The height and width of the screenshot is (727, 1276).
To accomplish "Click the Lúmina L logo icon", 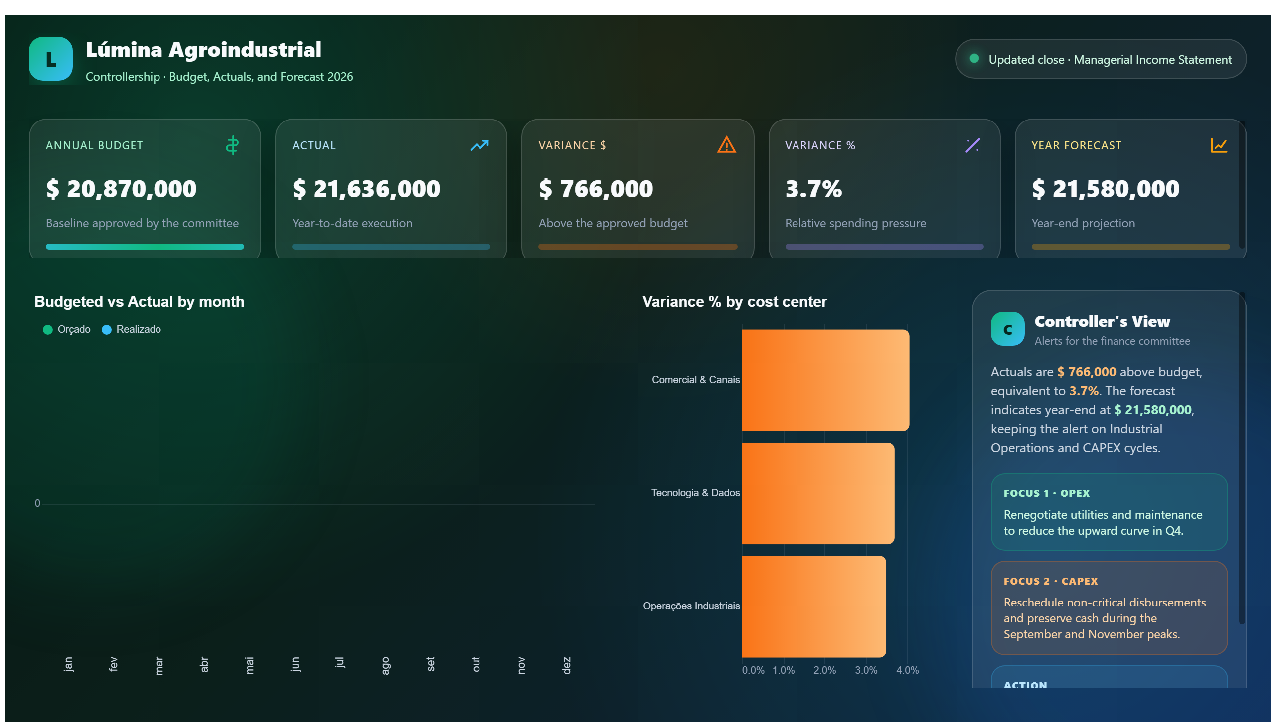I will (x=50, y=59).
